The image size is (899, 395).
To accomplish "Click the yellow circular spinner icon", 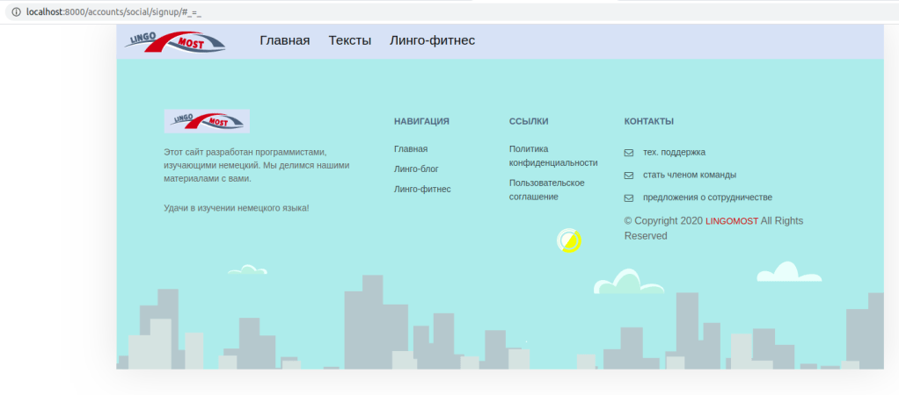I will pyautogui.click(x=569, y=241).
